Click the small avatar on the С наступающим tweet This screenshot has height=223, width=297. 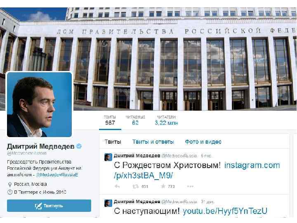[x=108, y=203]
